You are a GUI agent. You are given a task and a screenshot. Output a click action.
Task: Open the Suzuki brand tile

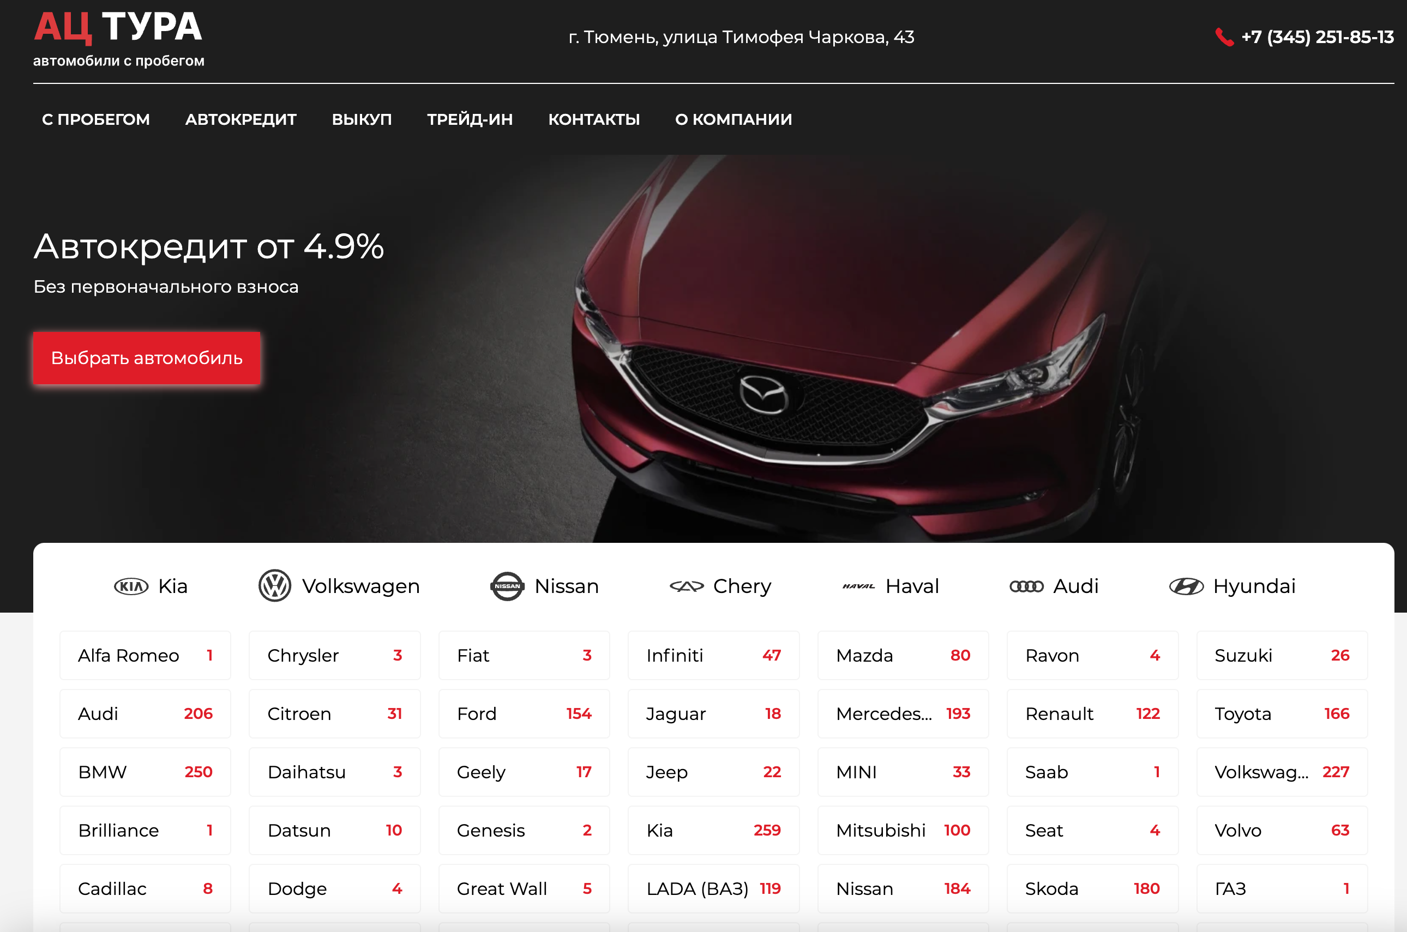pos(1282,655)
